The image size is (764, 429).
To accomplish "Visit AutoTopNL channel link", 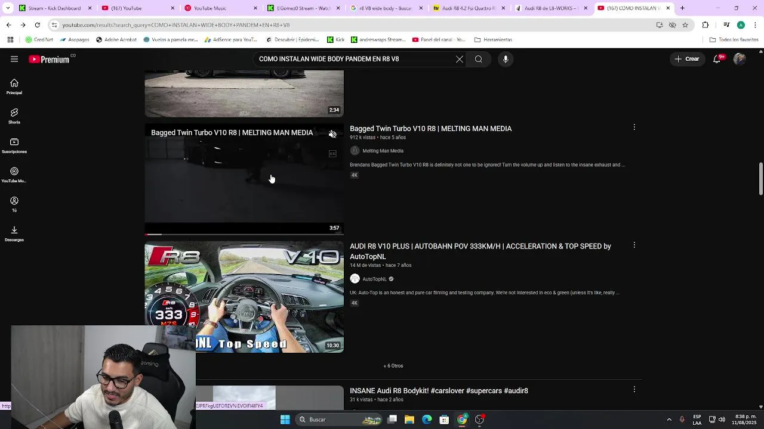I will pyautogui.click(x=374, y=279).
